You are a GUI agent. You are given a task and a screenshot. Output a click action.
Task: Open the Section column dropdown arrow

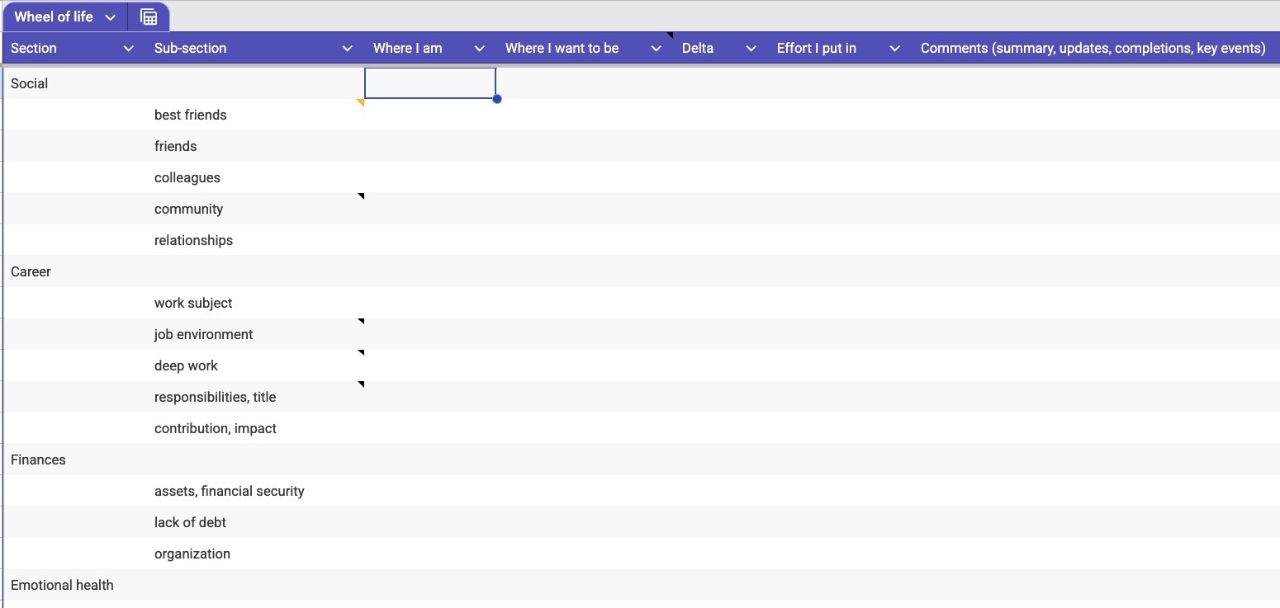(x=128, y=49)
